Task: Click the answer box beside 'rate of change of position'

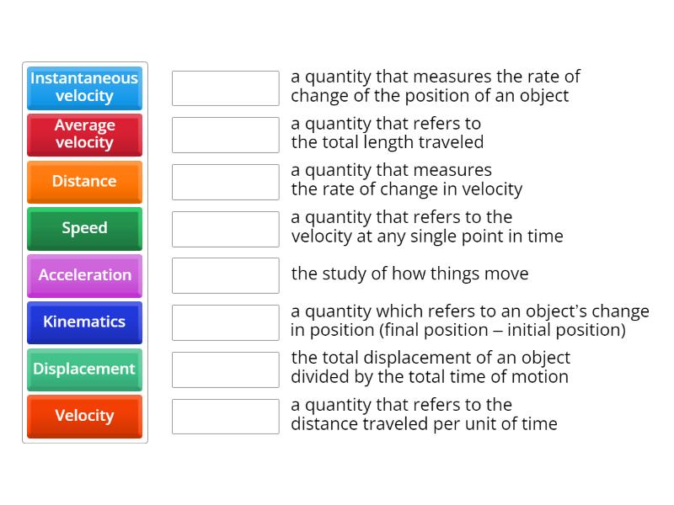Action: [225, 88]
